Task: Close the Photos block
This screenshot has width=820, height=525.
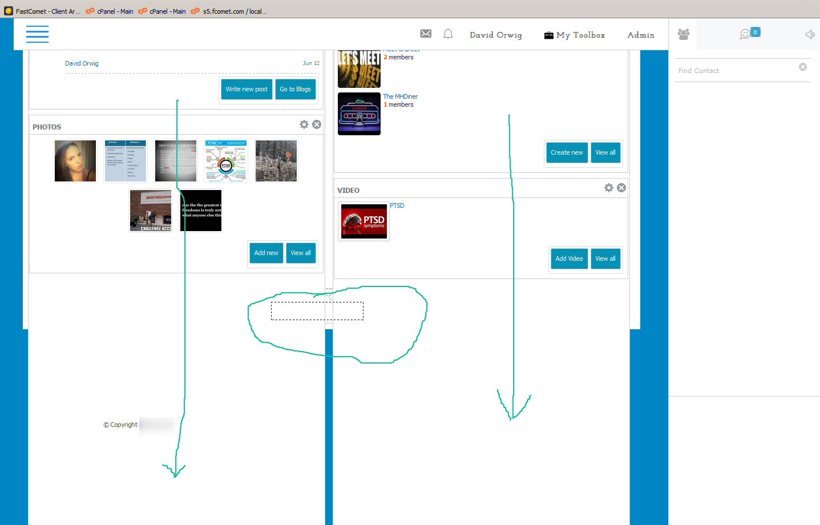Action: (x=317, y=124)
